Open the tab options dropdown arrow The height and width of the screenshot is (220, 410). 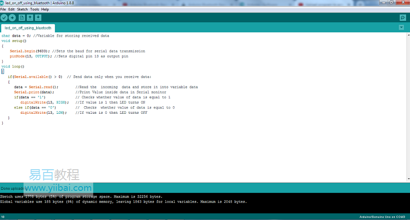tap(402, 27)
